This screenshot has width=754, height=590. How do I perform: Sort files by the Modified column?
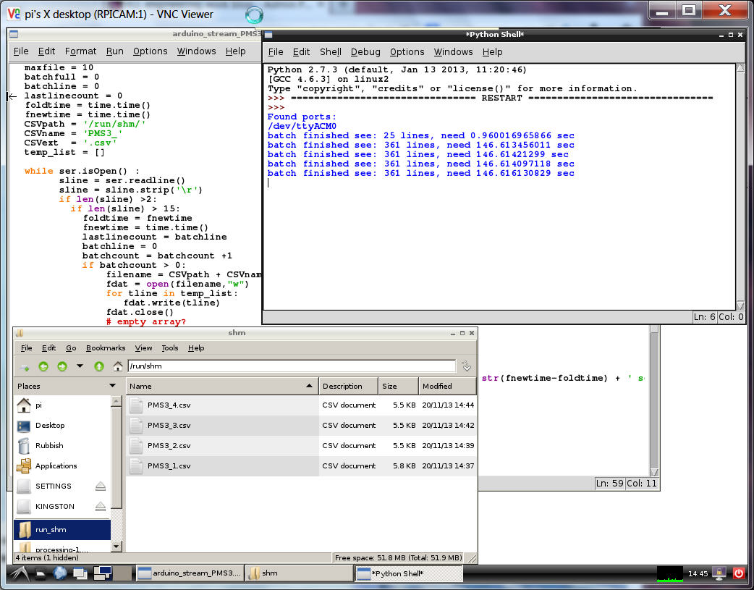(447, 386)
